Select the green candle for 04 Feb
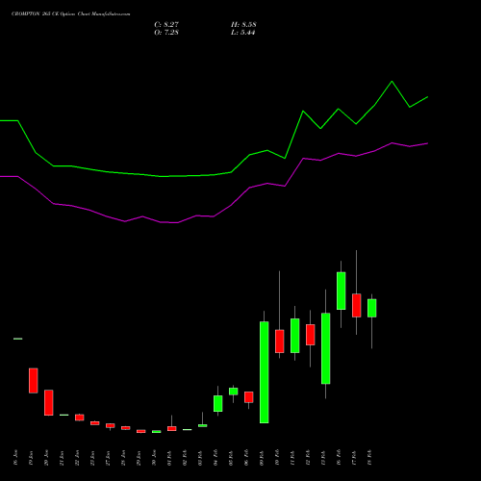Image resolution: width=481 pixels, height=481 pixels. (x=218, y=403)
